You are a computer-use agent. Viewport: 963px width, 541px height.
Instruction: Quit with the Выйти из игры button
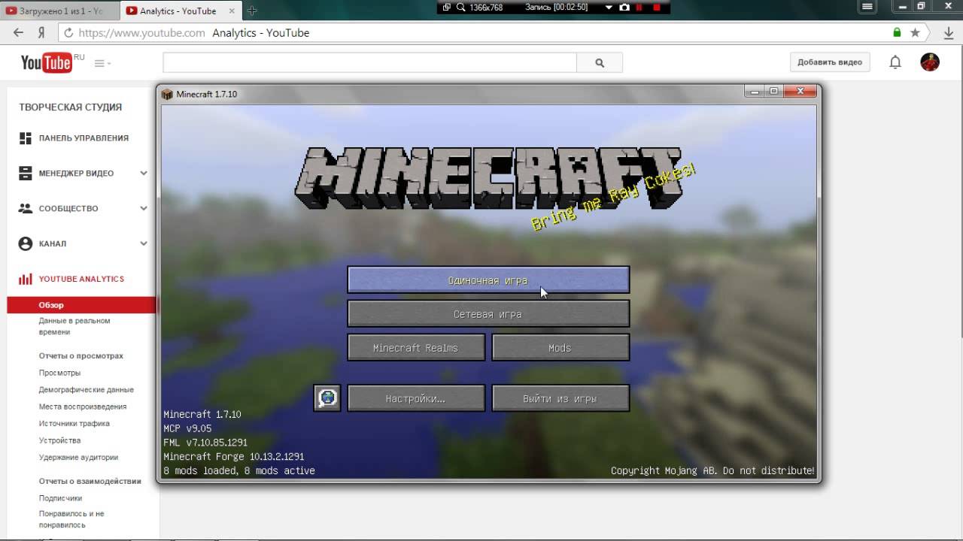pyautogui.click(x=560, y=398)
